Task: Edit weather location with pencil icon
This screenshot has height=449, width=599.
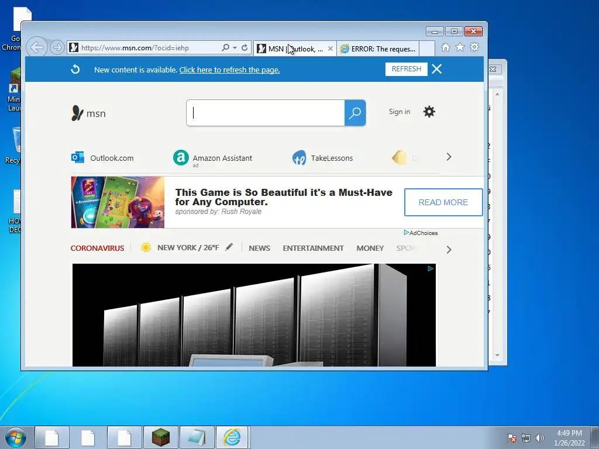Action: pyautogui.click(x=229, y=247)
